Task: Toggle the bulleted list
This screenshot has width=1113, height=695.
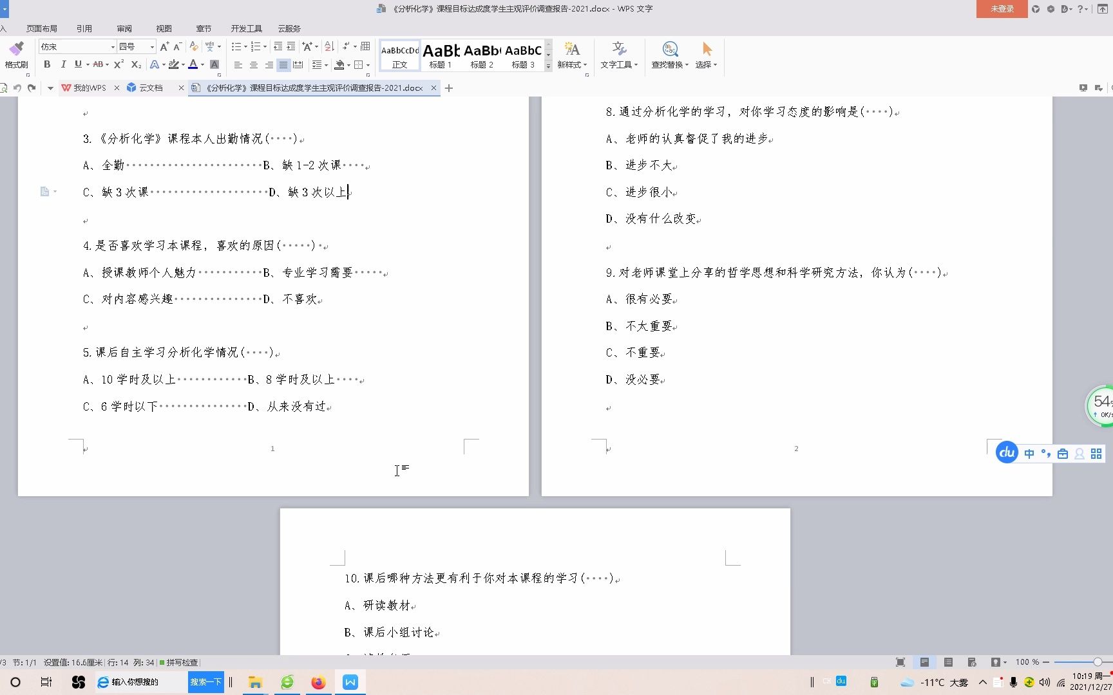Action: [236, 46]
